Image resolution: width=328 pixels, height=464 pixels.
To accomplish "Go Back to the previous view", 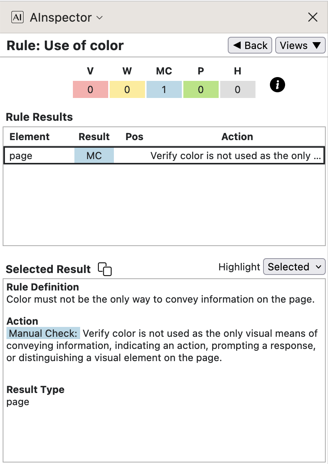I will coord(250,46).
